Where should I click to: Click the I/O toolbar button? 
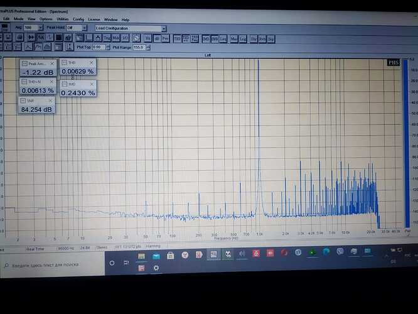click(x=125, y=38)
